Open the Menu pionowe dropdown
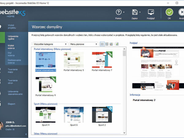The image size is (184, 138). [x=83, y=44]
